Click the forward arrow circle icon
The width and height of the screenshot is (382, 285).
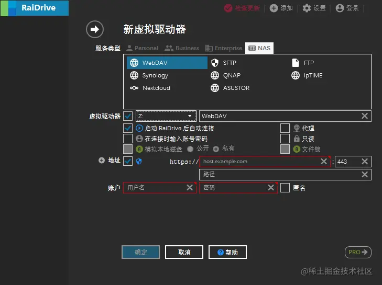(x=95, y=29)
